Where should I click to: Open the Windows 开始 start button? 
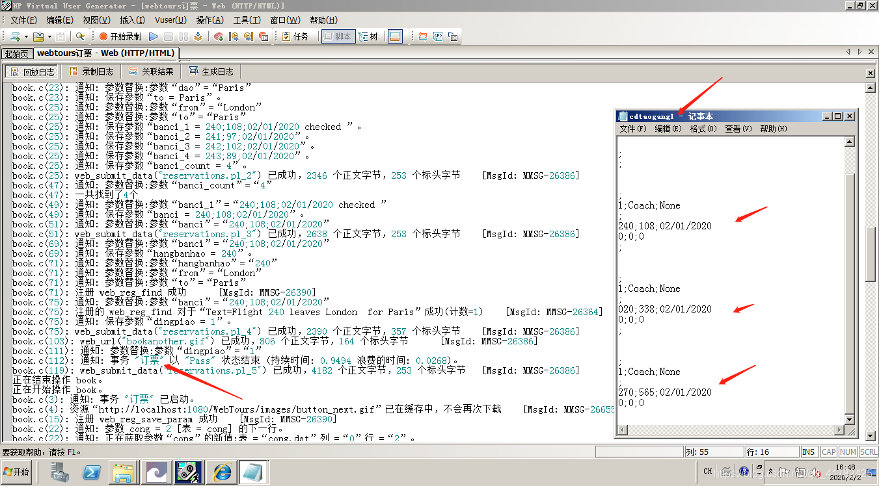coord(18,472)
